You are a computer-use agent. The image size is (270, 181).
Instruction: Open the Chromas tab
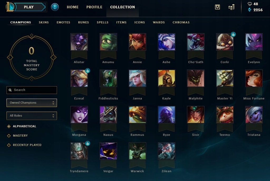pos(181,22)
